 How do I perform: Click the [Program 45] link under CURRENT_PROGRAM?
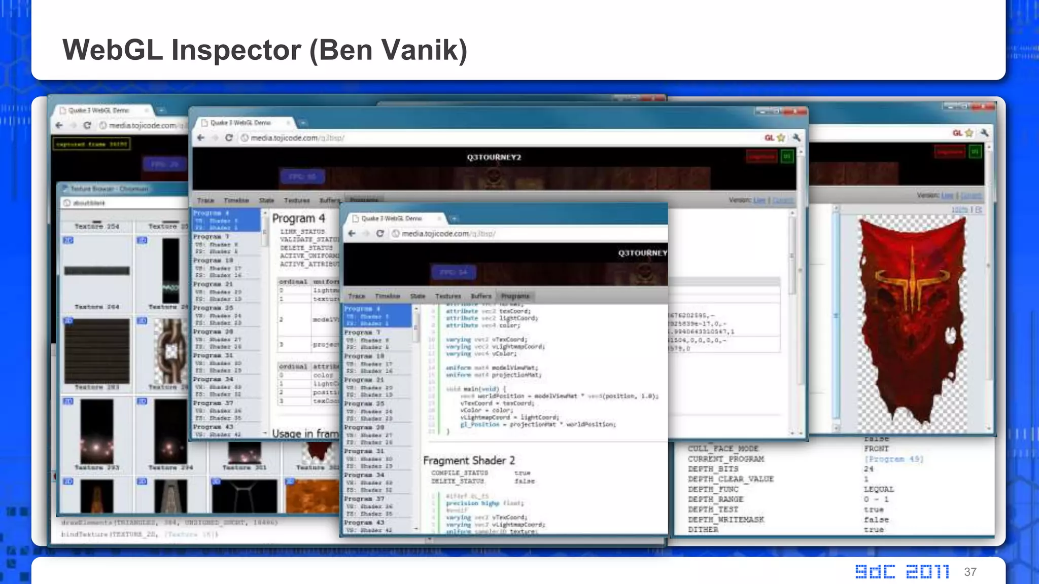click(893, 459)
